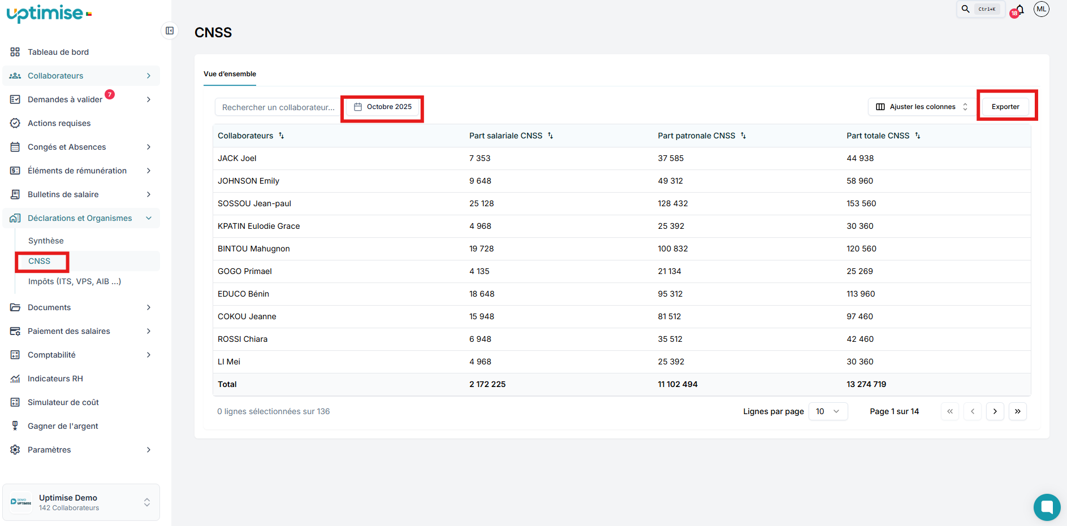Expand Éléments de rémunération chevron
The width and height of the screenshot is (1067, 526).
click(149, 171)
